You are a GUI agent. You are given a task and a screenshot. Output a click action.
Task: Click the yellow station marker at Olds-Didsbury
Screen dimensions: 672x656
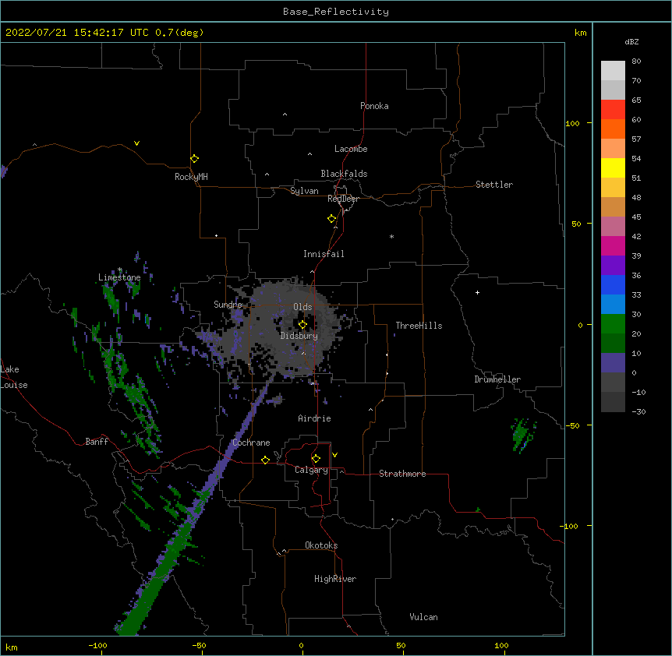click(302, 325)
